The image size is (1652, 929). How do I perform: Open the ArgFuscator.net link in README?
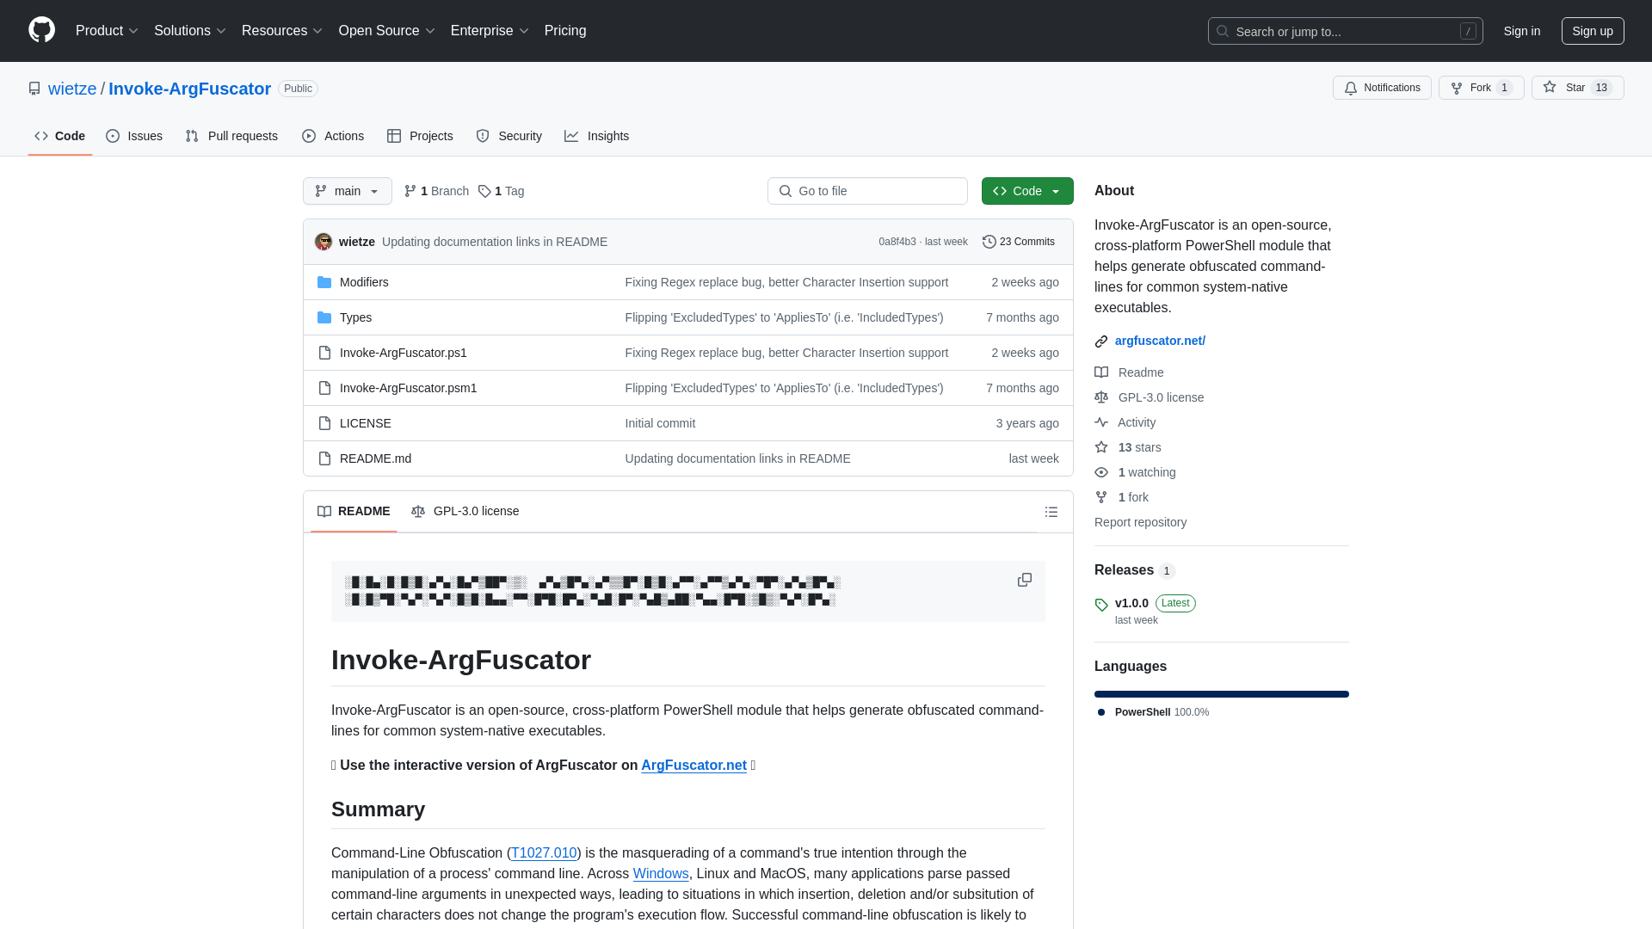pyautogui.click(x=693, y=766)
